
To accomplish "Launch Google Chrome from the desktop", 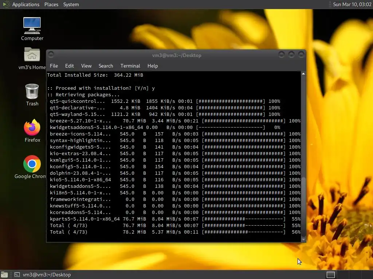I will point(31,167).
